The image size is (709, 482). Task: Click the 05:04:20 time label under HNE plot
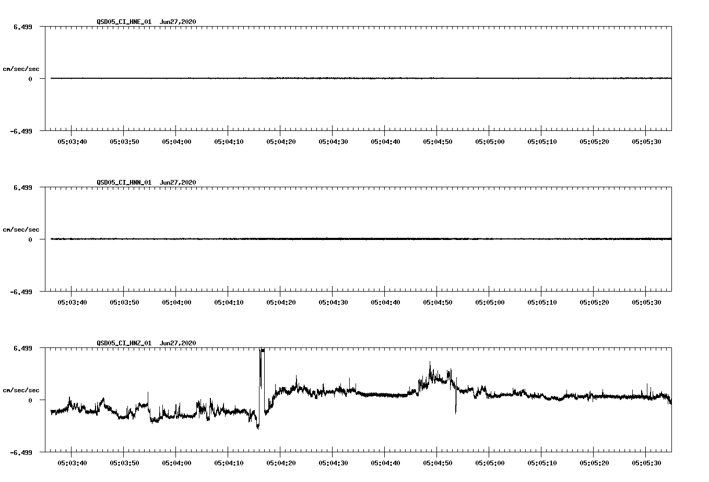point(281,142)
